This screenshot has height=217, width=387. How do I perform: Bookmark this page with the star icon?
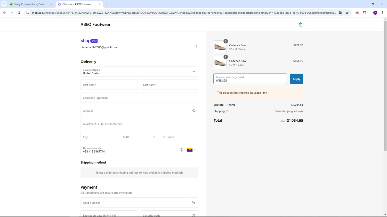(x=347, y=13)
